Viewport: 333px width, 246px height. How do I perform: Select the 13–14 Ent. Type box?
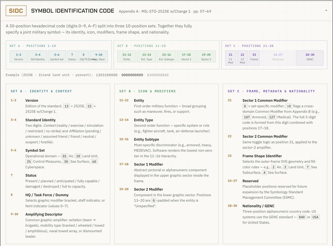[147, 56]
